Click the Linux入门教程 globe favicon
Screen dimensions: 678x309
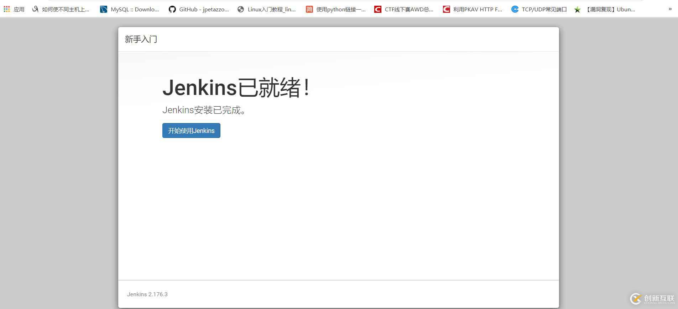tap(241, 9)
